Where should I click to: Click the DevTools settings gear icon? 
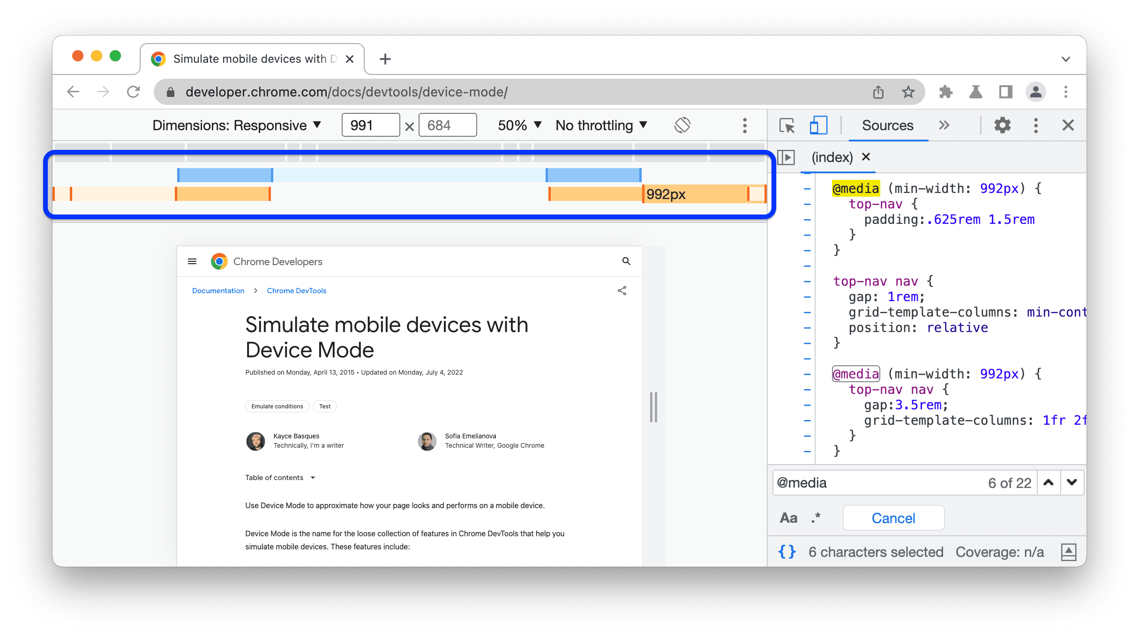point(1002,126)
